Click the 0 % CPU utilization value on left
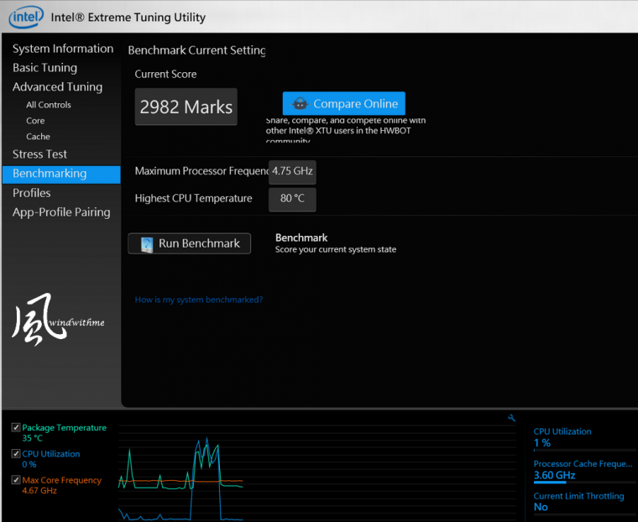Screen dimensions: 638x522 (29, 464)
